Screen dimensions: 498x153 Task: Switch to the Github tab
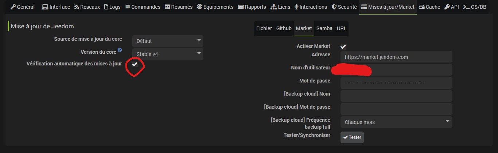pos(284,28)
